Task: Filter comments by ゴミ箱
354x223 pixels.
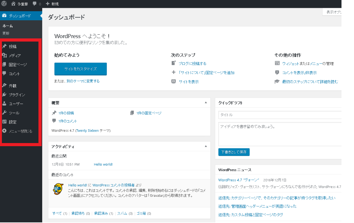Action: click(141, 213)
